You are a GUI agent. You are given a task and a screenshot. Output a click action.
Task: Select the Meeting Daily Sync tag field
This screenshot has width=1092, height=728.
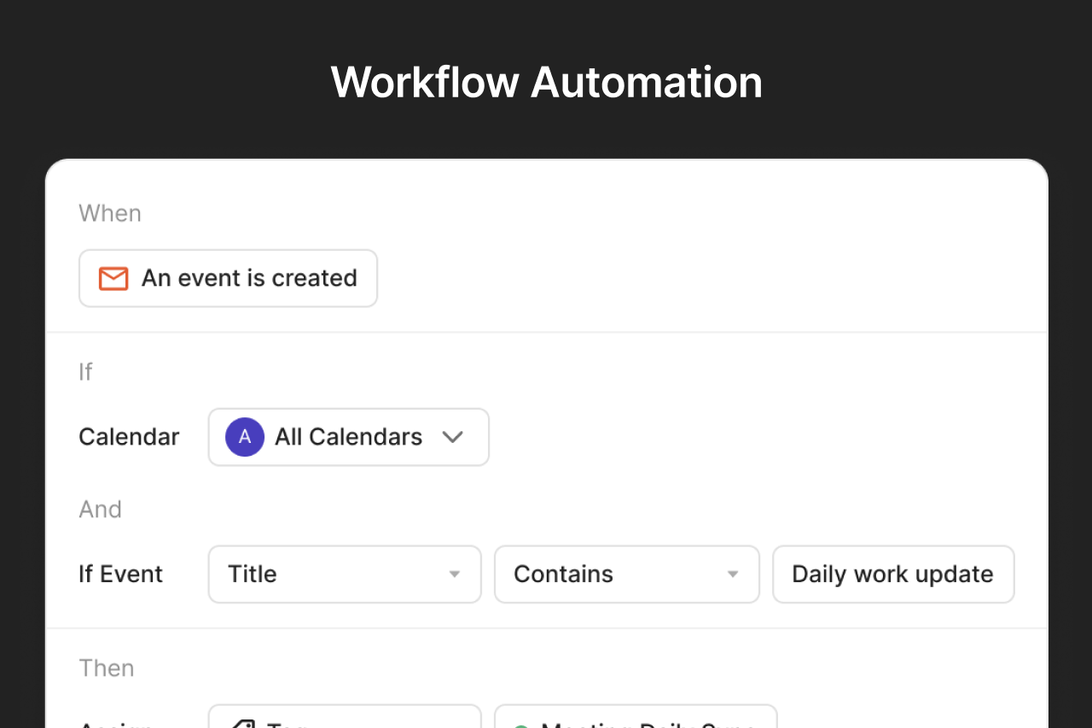point(636,716)
